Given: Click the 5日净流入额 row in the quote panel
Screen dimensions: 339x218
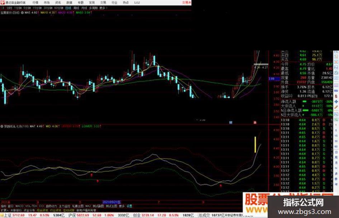Looking at the screenshot, I should click(307, 110).
